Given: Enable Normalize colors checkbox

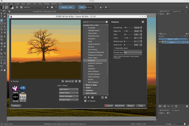Looking at the screenshot, I should [114, 48].
